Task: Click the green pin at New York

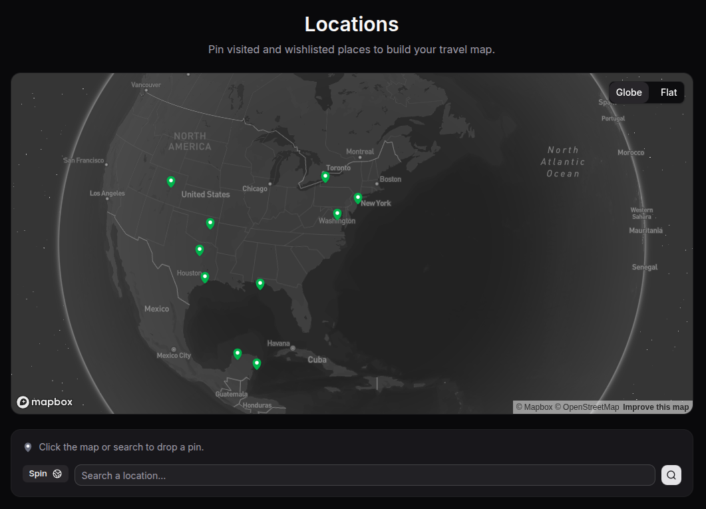Action: 358,198
